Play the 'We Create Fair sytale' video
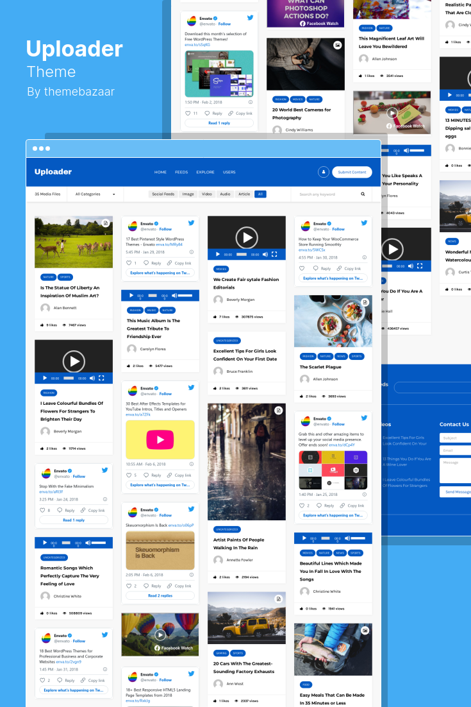 tap(247, 237)
